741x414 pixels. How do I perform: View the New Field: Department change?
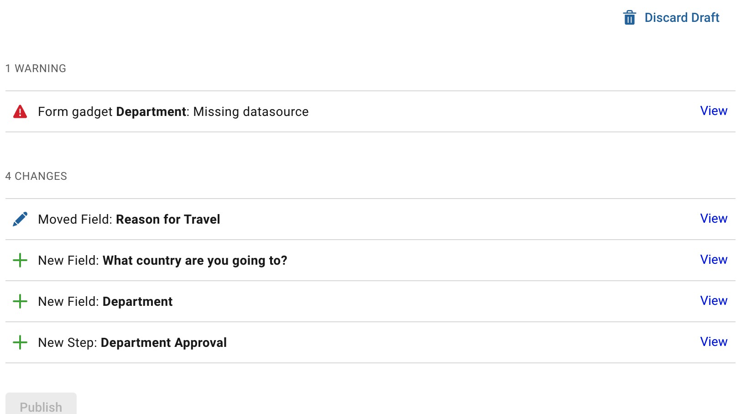714,301
